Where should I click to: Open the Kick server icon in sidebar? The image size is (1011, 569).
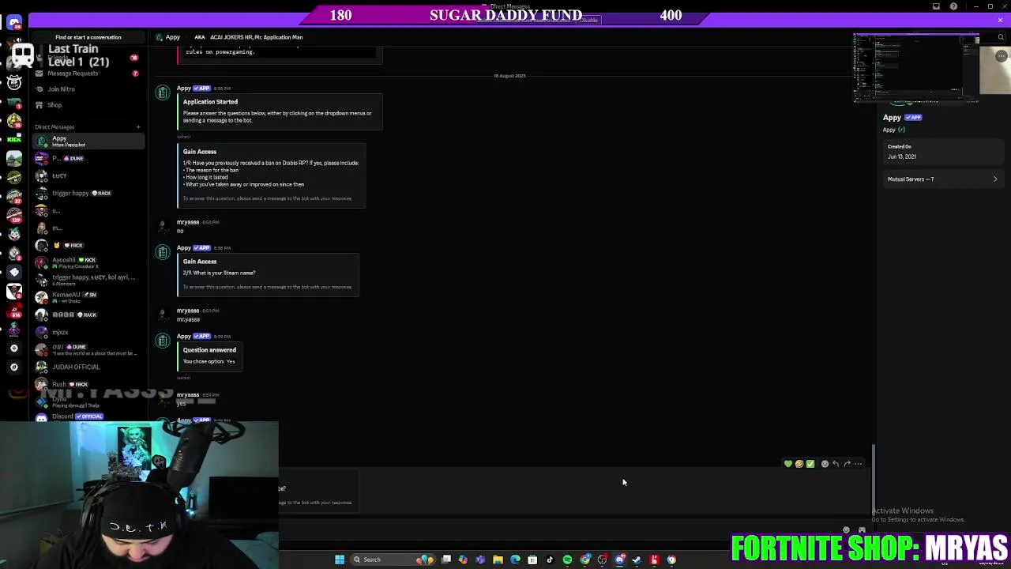[13, 139]
